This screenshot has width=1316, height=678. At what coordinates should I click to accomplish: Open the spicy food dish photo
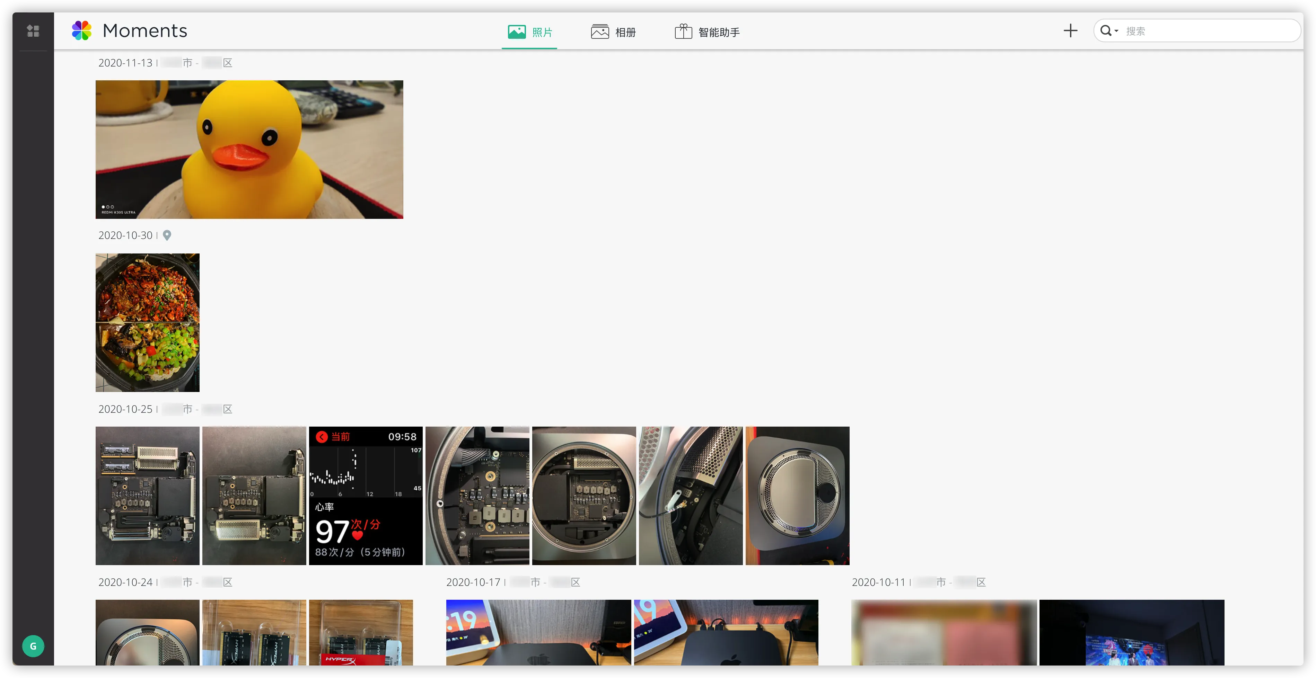click(x=148, y=323)
